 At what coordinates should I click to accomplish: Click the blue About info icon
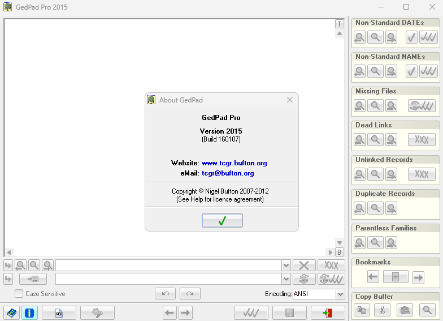[29, 313]
